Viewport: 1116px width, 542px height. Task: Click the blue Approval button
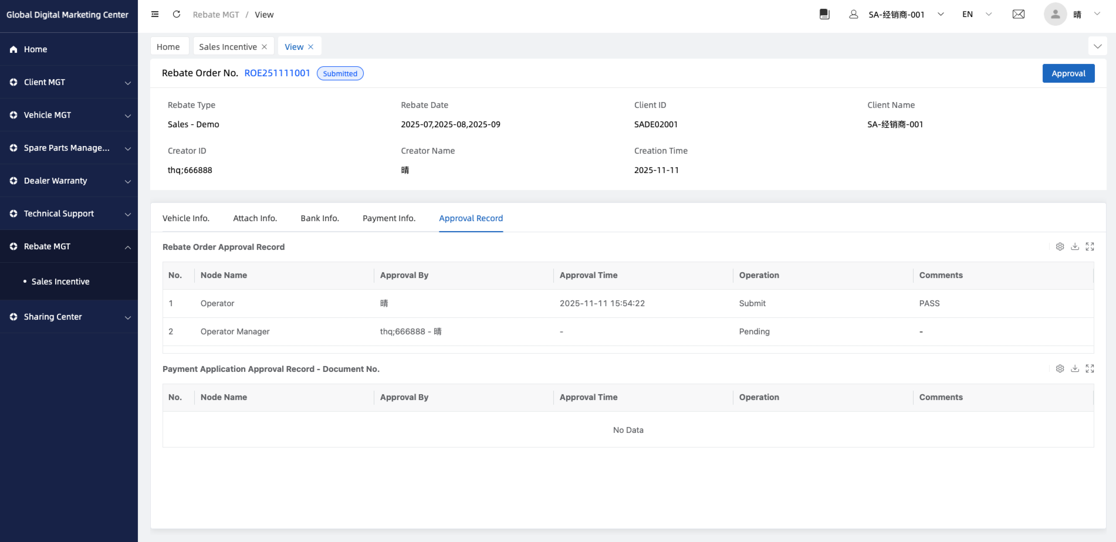pos(1068,73)
